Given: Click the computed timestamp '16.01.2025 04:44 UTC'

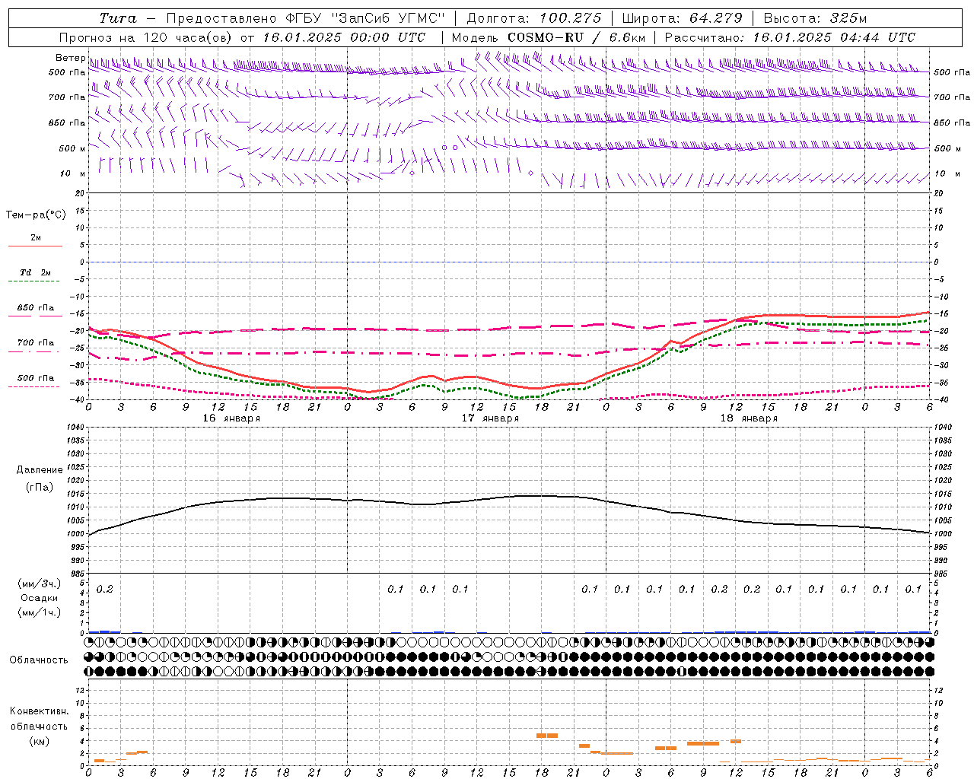Looking at the screenshot, I should [834, 37].
